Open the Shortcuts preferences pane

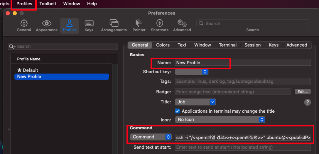click(x=160, y=26)
